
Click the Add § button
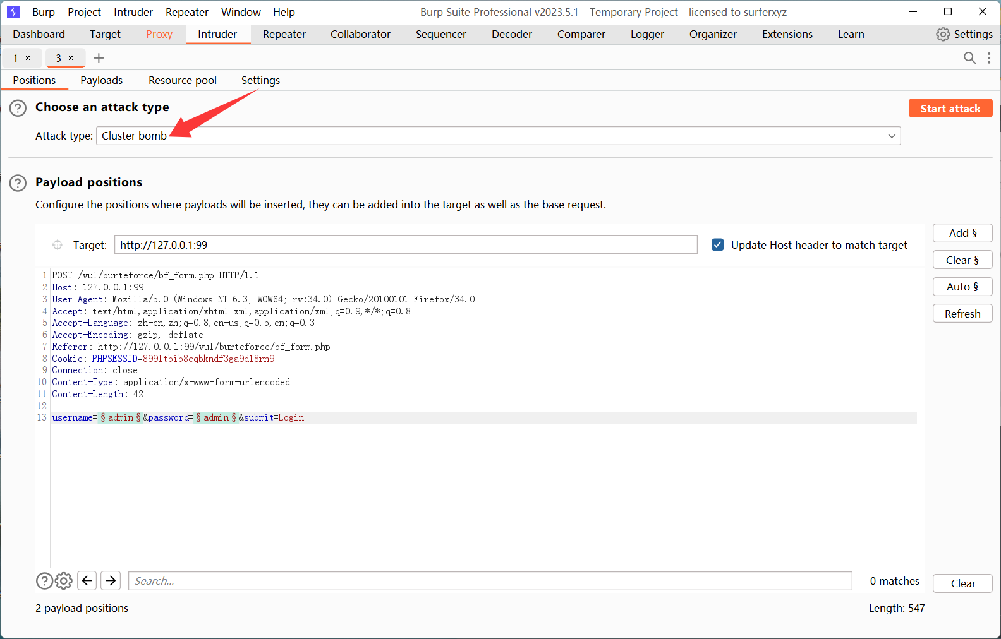pyautogui.click(x=962, y=233)
